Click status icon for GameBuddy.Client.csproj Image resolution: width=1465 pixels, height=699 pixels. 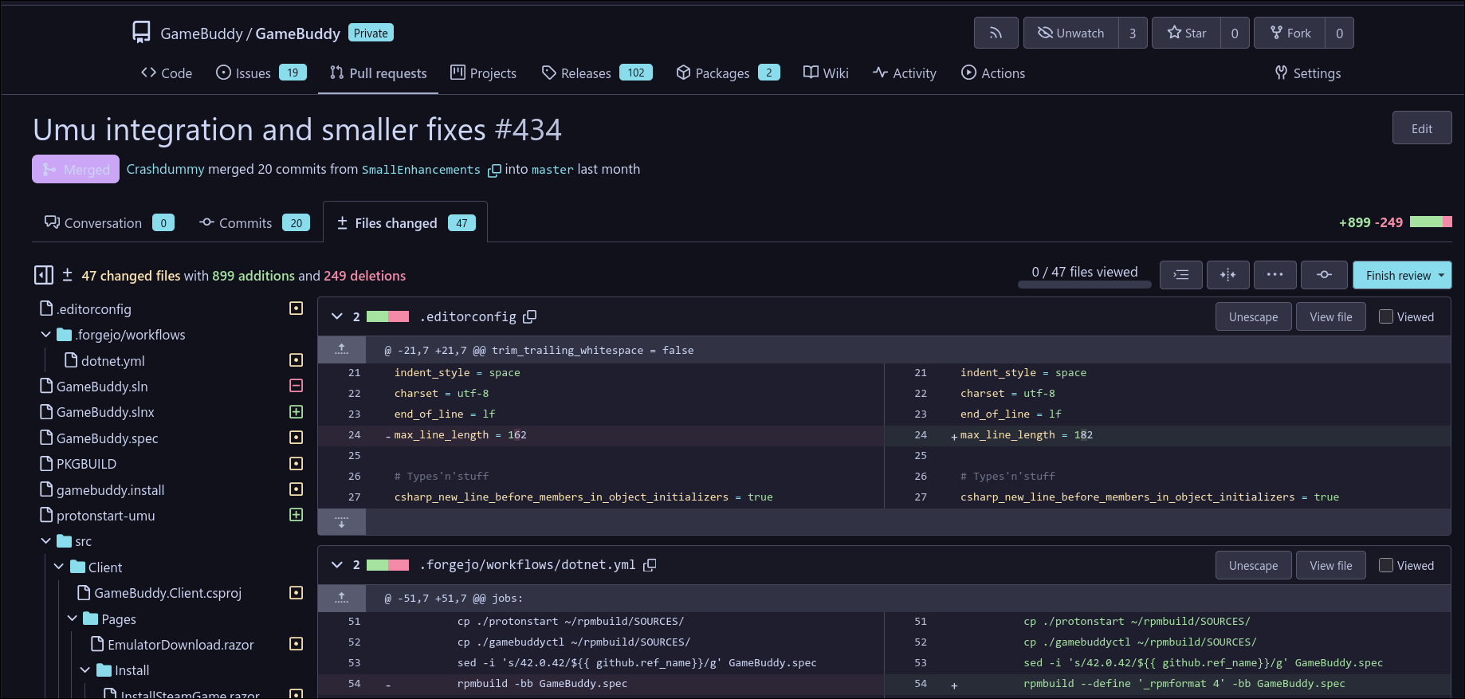(296, 592)
